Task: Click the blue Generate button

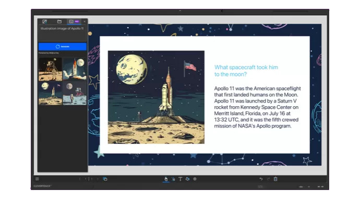Action: tap(63, 46)
